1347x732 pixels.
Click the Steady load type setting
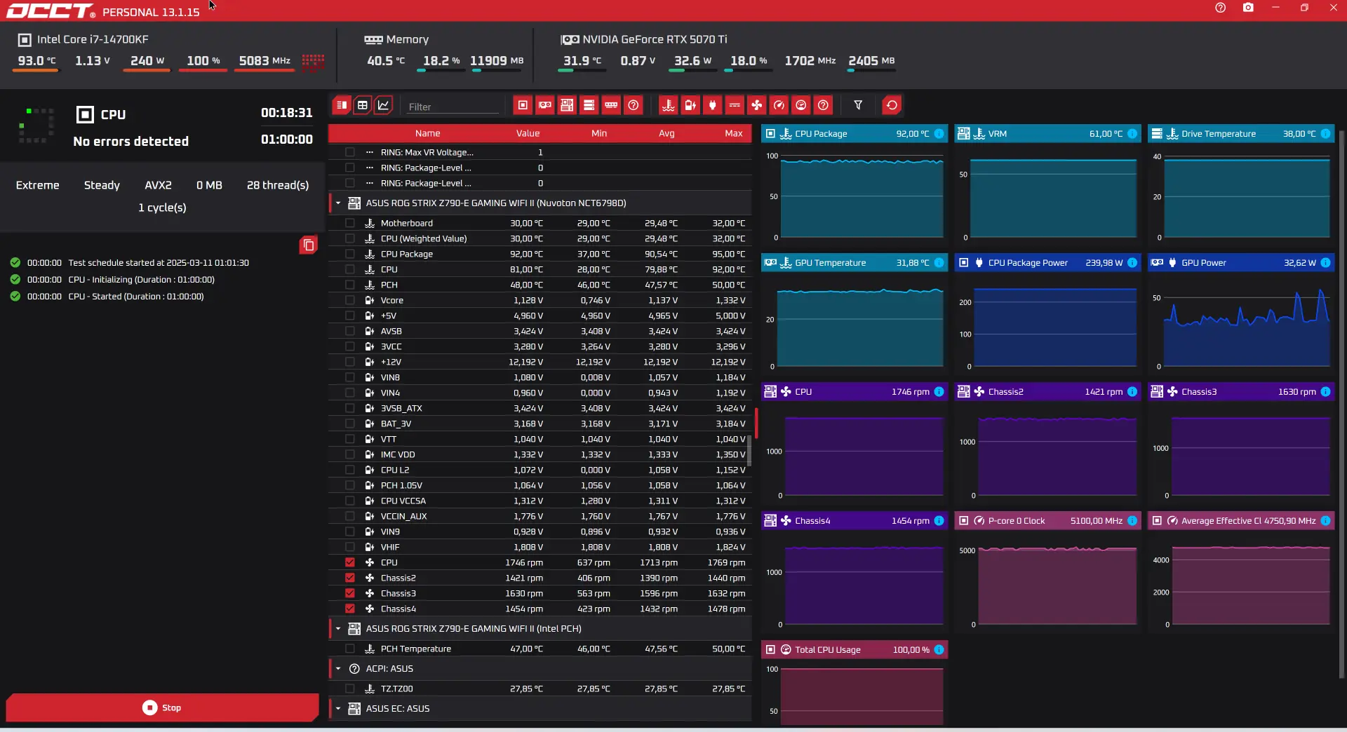(x=102, y=185)
